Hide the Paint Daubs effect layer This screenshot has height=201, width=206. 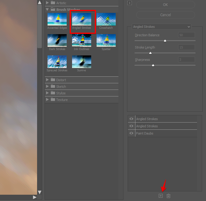coord(131,133)
